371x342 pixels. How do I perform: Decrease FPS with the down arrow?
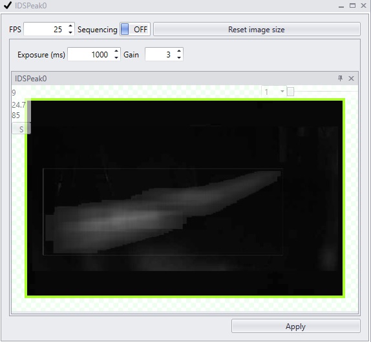70,33
